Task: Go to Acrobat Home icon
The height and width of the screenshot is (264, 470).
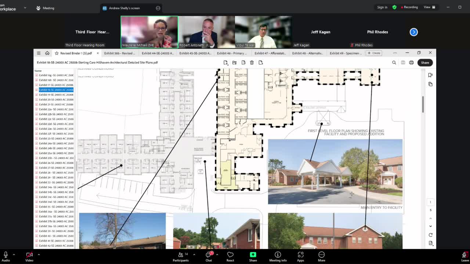Action: click(47, 53)
